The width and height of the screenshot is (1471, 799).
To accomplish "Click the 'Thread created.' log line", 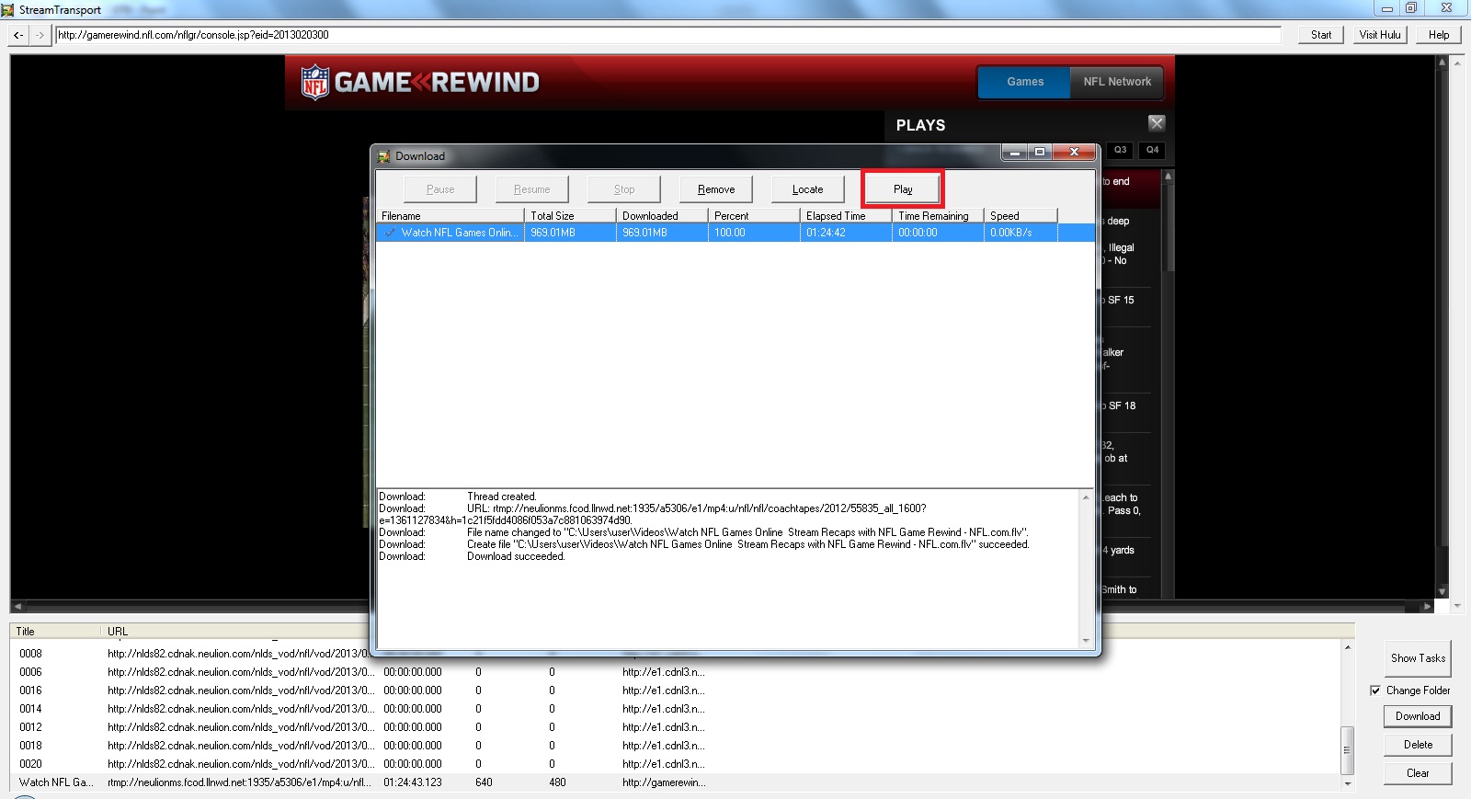I will (x=502, y=497).
